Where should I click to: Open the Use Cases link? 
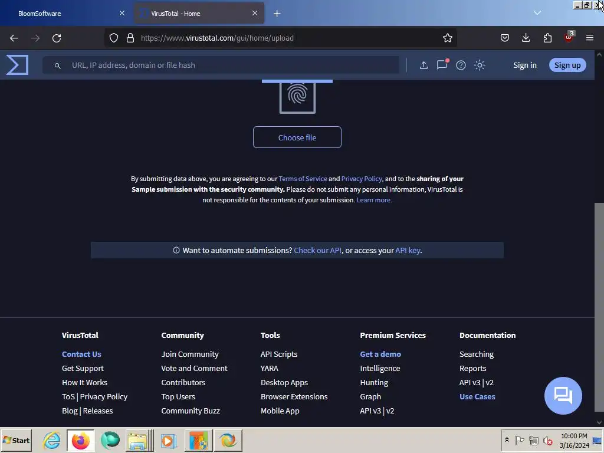pos(477,396)
